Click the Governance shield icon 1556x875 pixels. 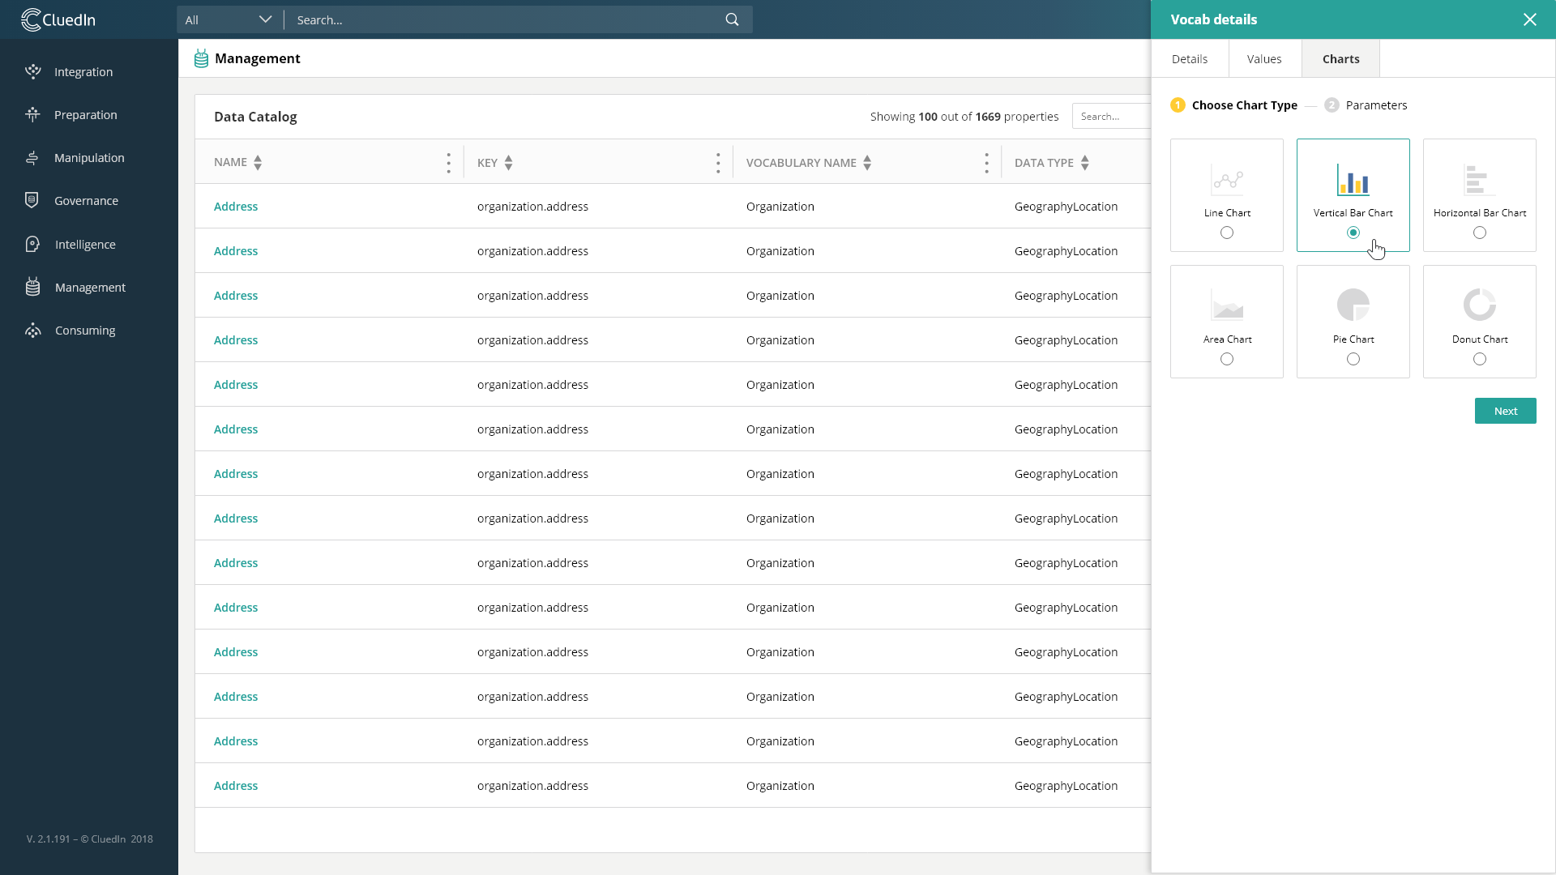32,200
